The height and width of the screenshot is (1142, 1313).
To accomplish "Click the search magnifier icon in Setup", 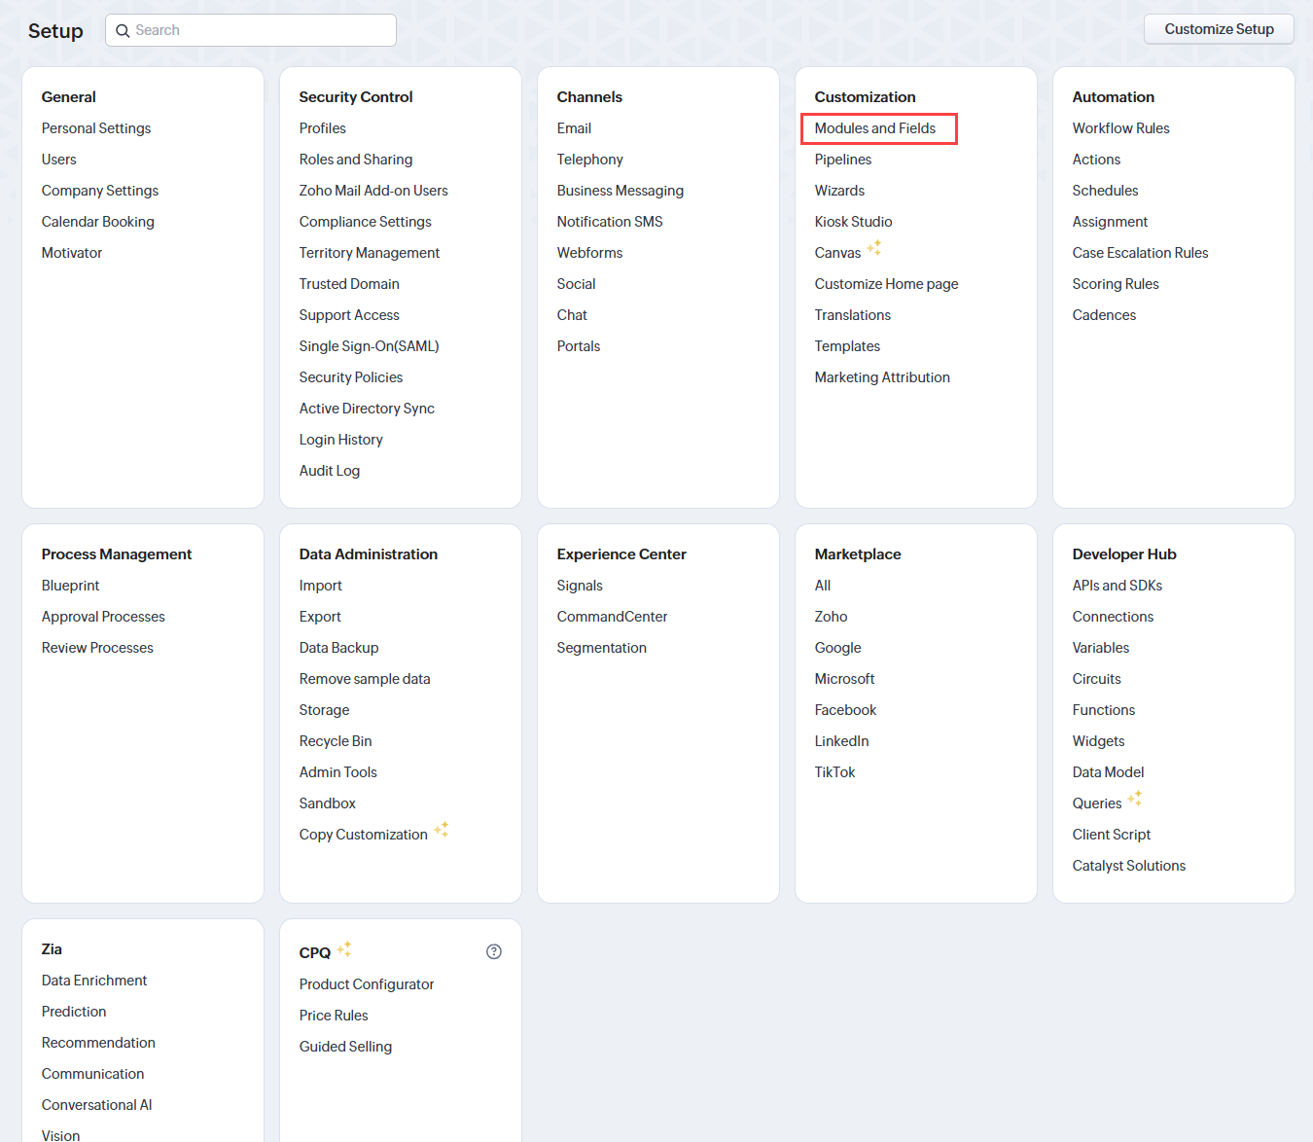I will [x=123, y=31].
